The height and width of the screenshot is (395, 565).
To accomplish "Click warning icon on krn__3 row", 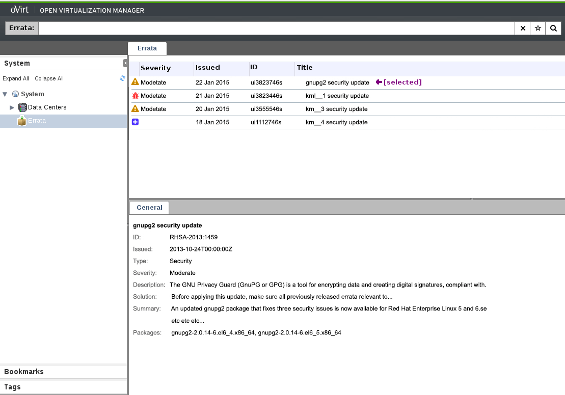I will pyautogui.click(x=135, y=109).
